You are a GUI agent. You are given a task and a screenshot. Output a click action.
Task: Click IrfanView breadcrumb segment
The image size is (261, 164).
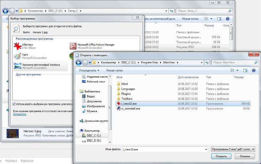(169, 62)
